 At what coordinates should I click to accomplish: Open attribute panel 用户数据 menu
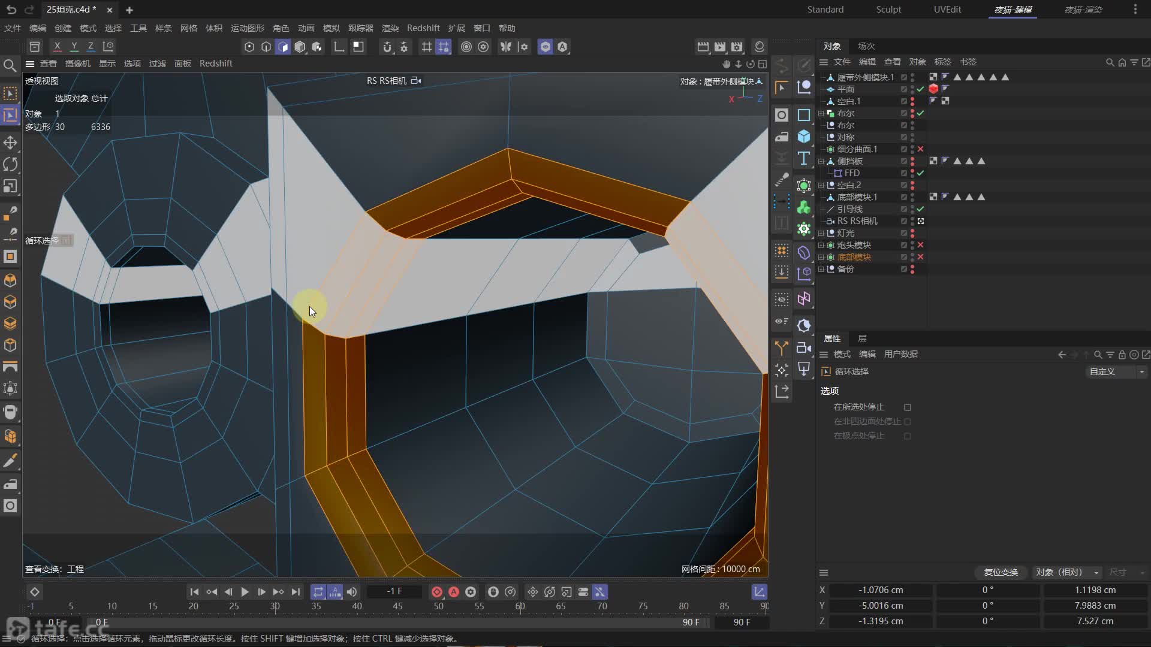click(900, 355)
